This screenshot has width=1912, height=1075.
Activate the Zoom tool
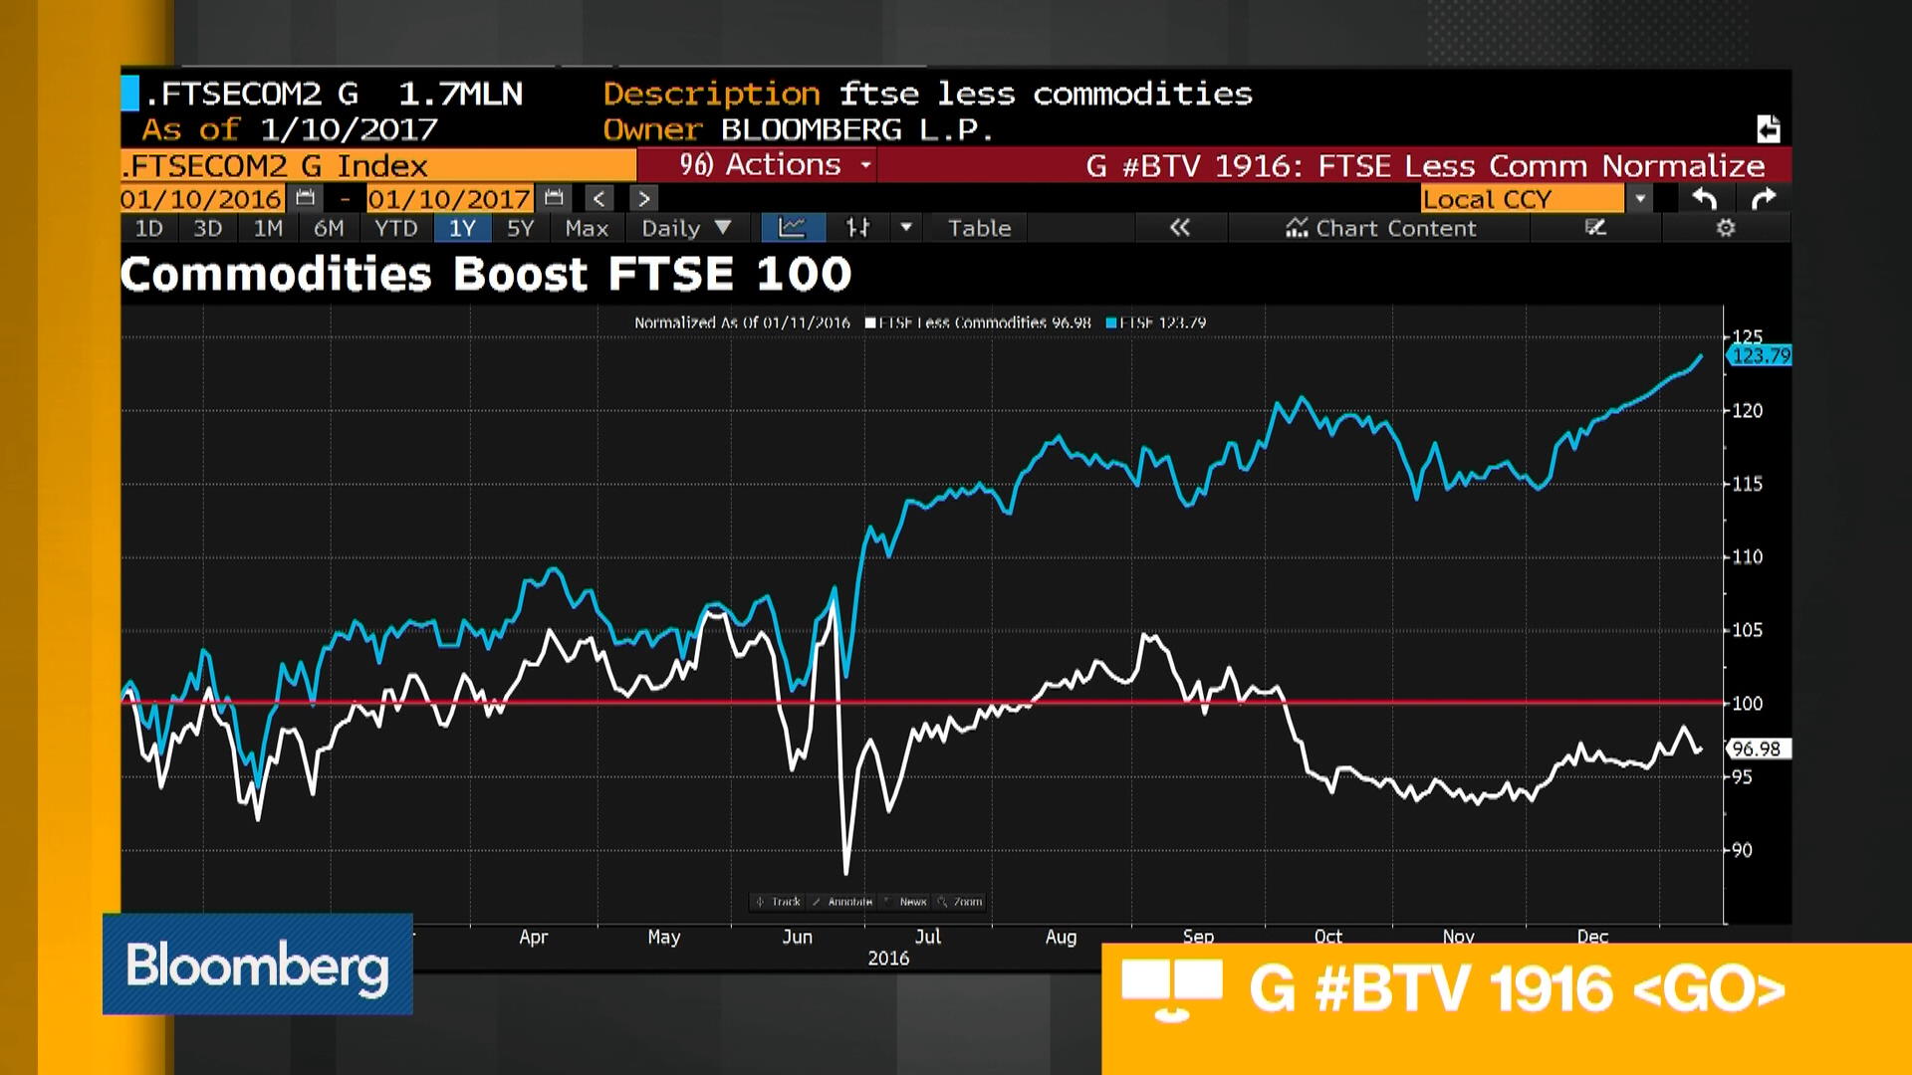[x=960, y=902]
